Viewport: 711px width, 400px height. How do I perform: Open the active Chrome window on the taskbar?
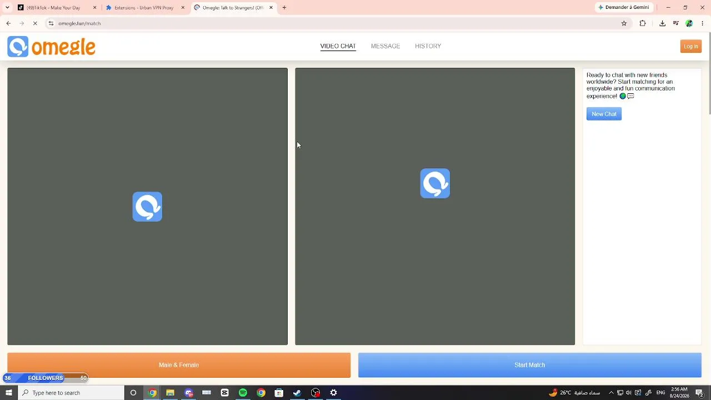click(152, 393)
